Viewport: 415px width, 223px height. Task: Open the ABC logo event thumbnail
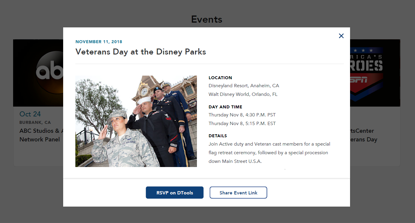[38, 73]
